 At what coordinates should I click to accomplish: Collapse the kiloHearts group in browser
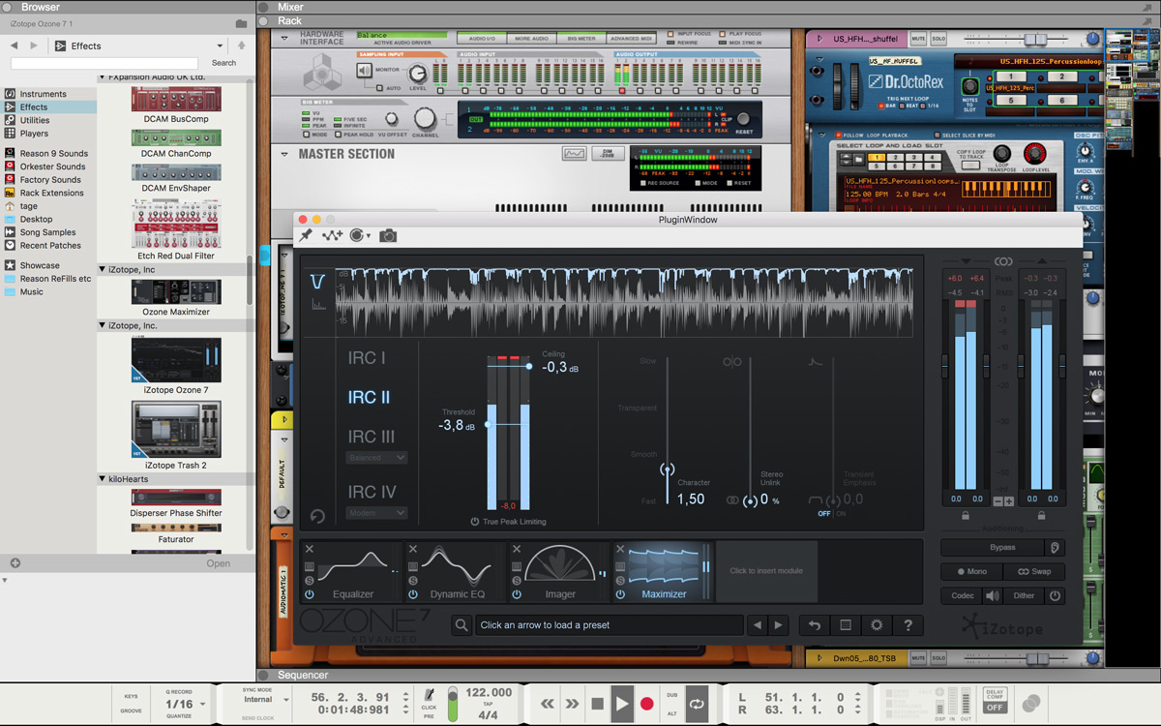tap(103, 479)
